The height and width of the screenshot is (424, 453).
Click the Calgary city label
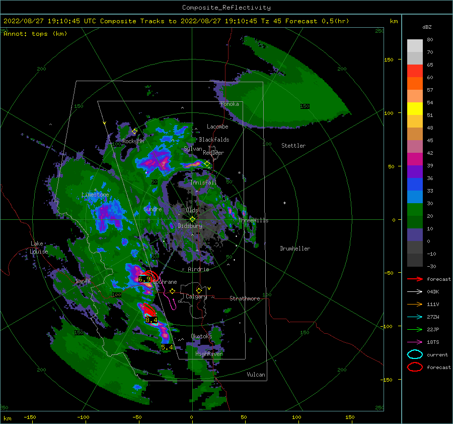pos(196,296)
